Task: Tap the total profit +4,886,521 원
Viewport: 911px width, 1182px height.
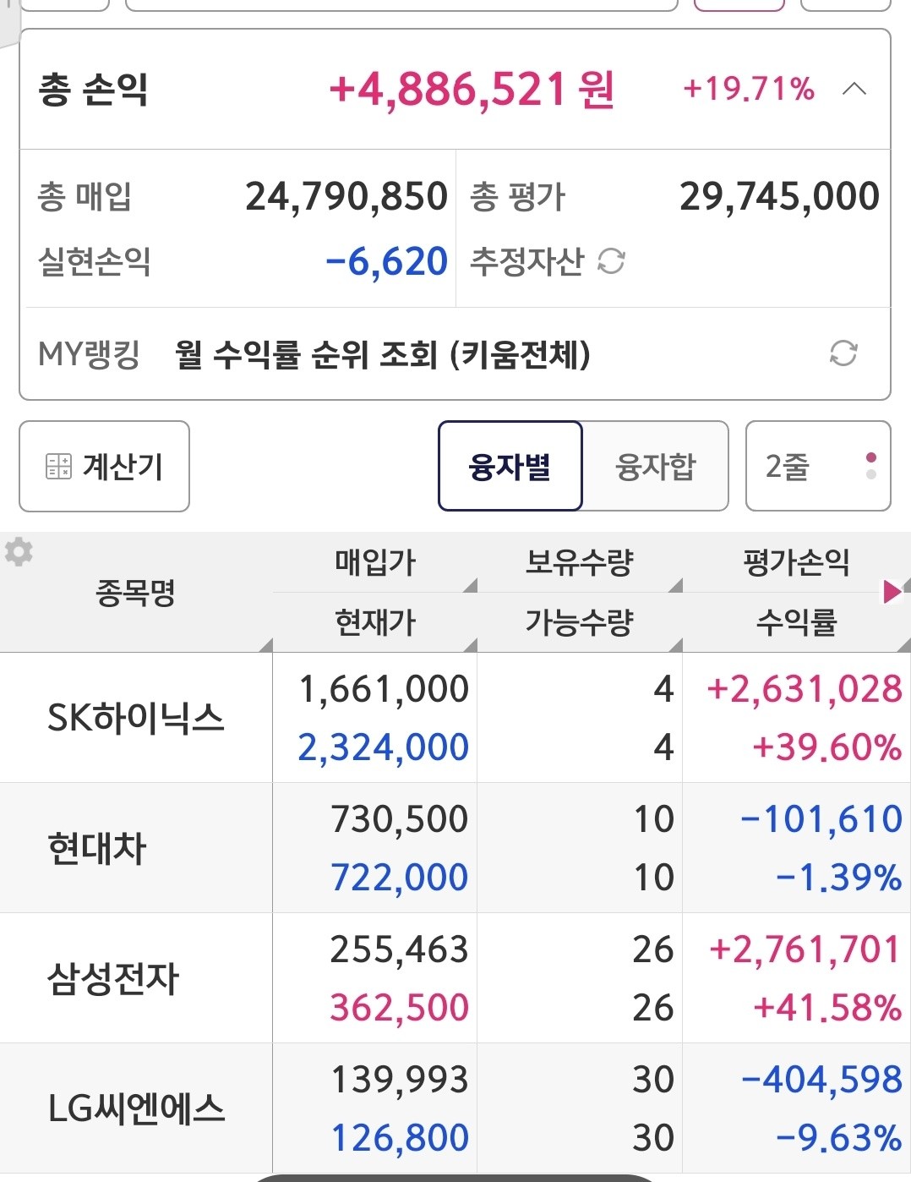Action: [x=472, y=89]
